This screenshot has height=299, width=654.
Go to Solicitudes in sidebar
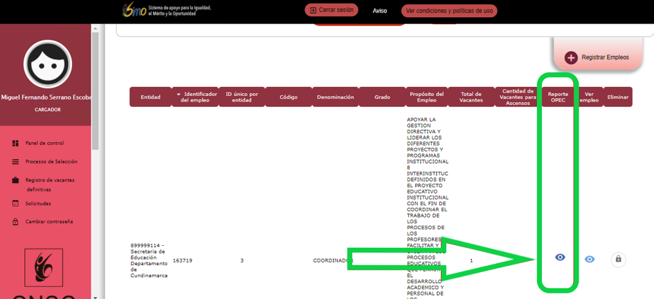pyautogui.click(x=38, y=204)
